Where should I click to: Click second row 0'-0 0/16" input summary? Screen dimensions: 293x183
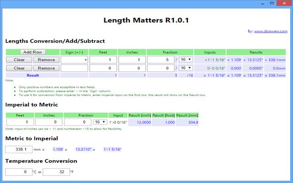click(216, 68)
